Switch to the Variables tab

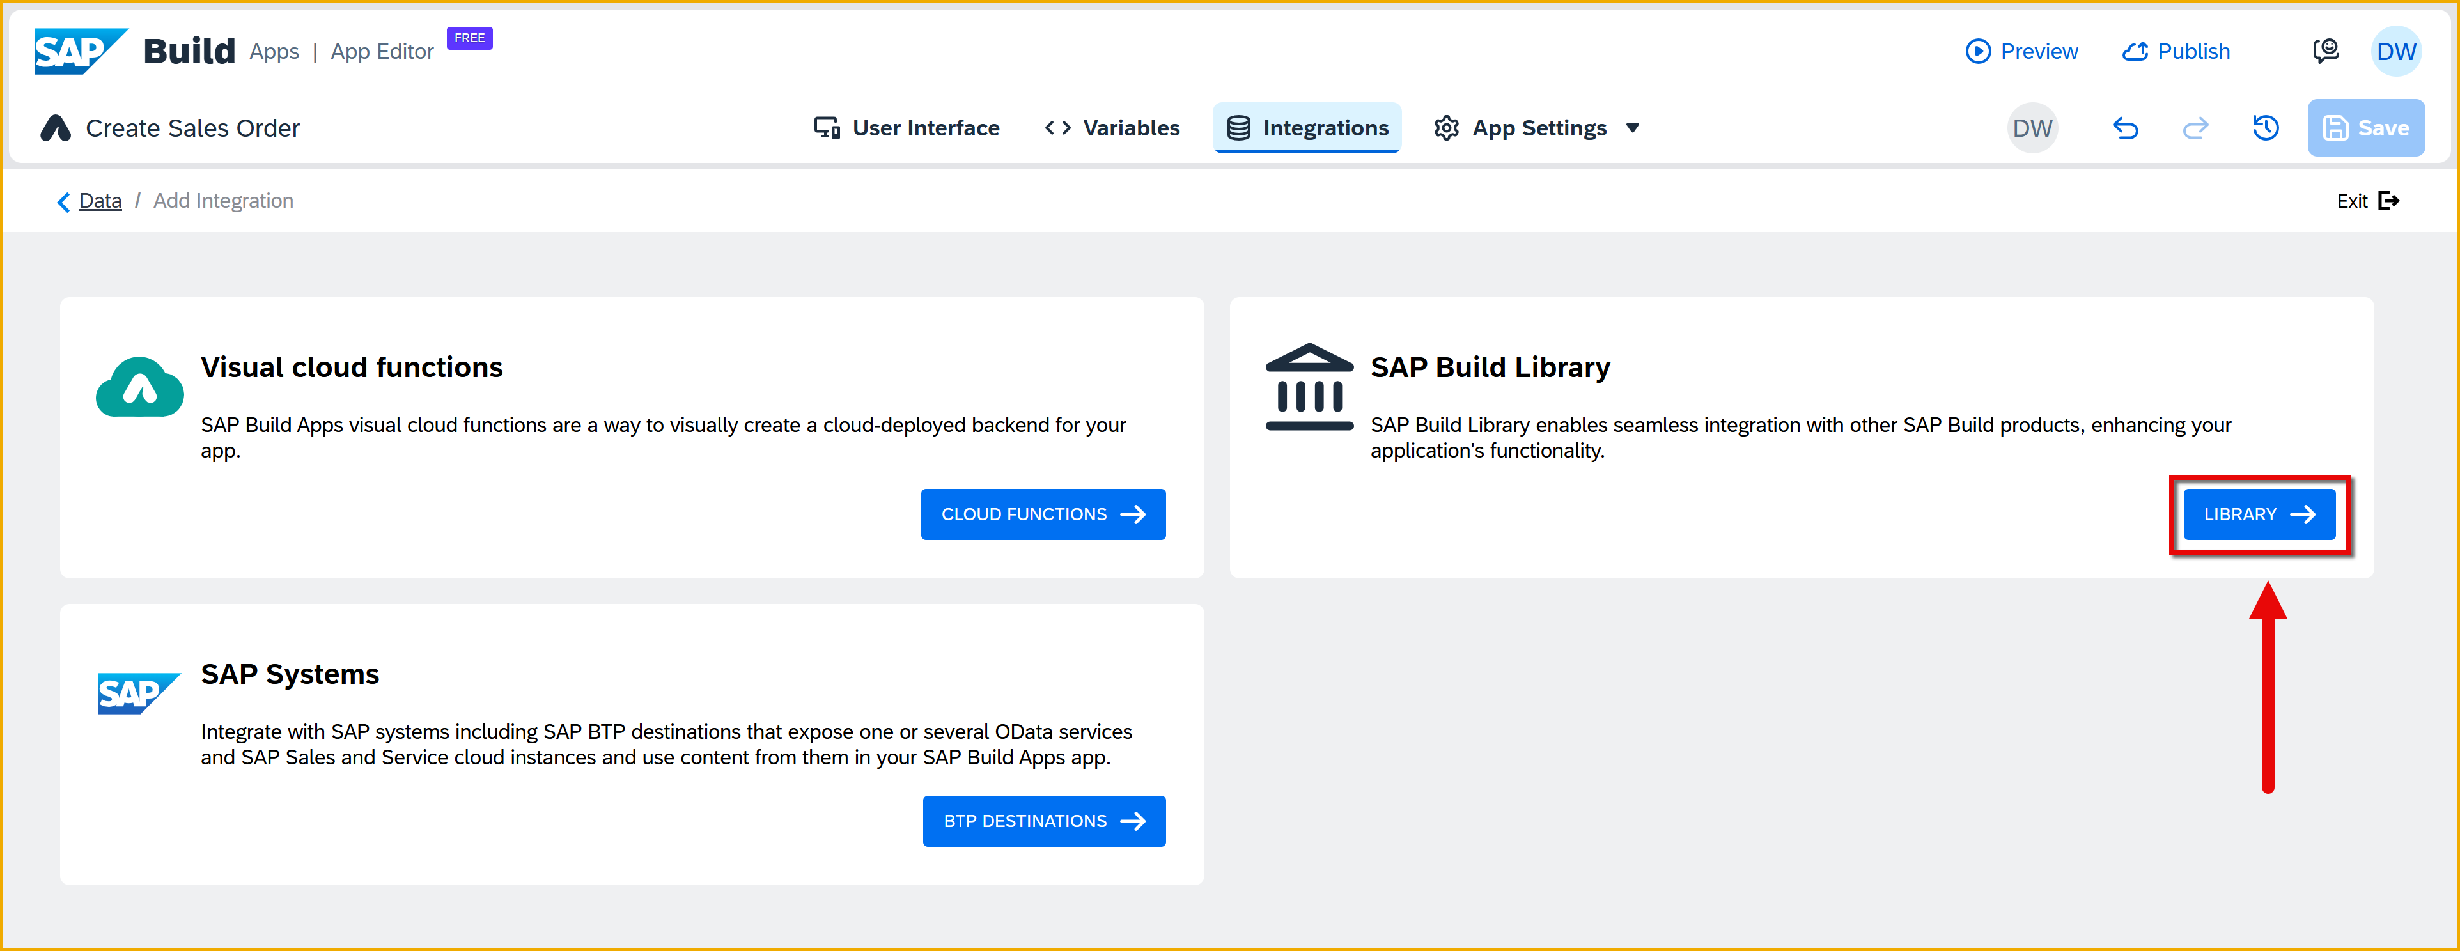click(1112, 128)
